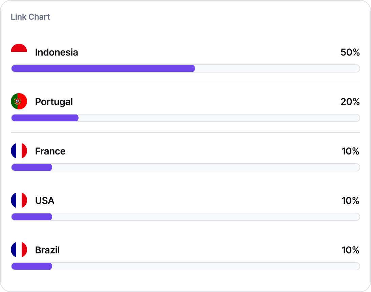Click the flag icon beside USA
The image size is (371, 292).
tap(19, 200)
